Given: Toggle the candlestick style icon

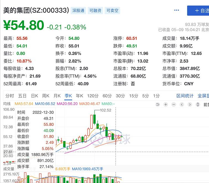Looking at the screenshot, I should click(x=198, y=104).
